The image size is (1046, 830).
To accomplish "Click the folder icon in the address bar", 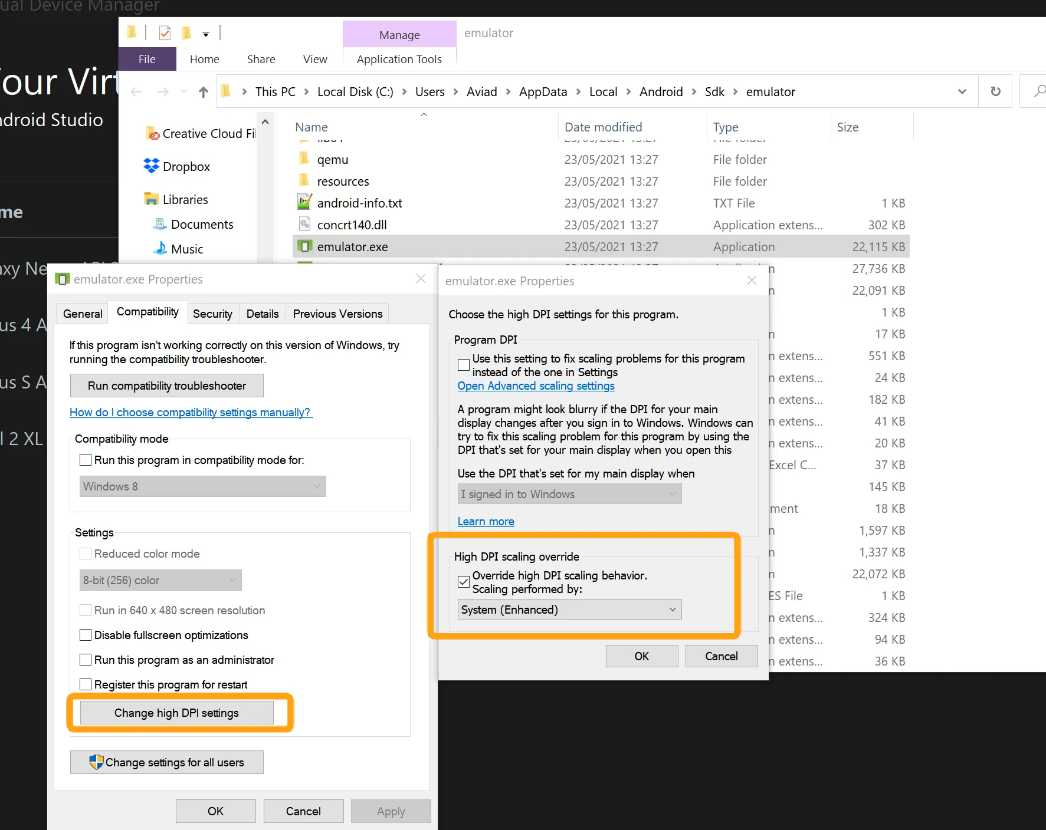I will pos(225,91).
